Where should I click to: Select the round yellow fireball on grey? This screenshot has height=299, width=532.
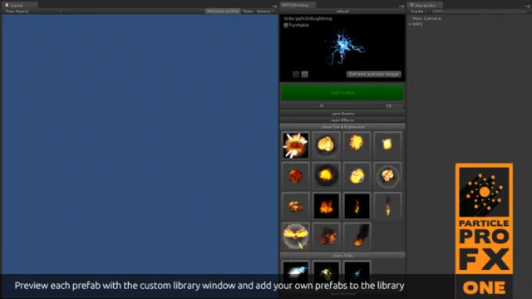pos(326,145)
